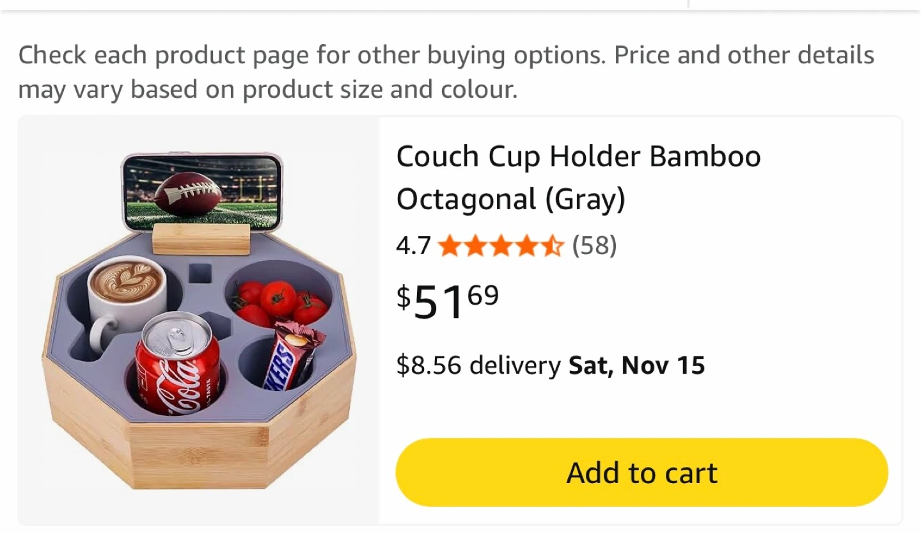This screenshot has height=533, width=921.
Task: Click the half-filled fifth rating star
Action: [553, 245]
